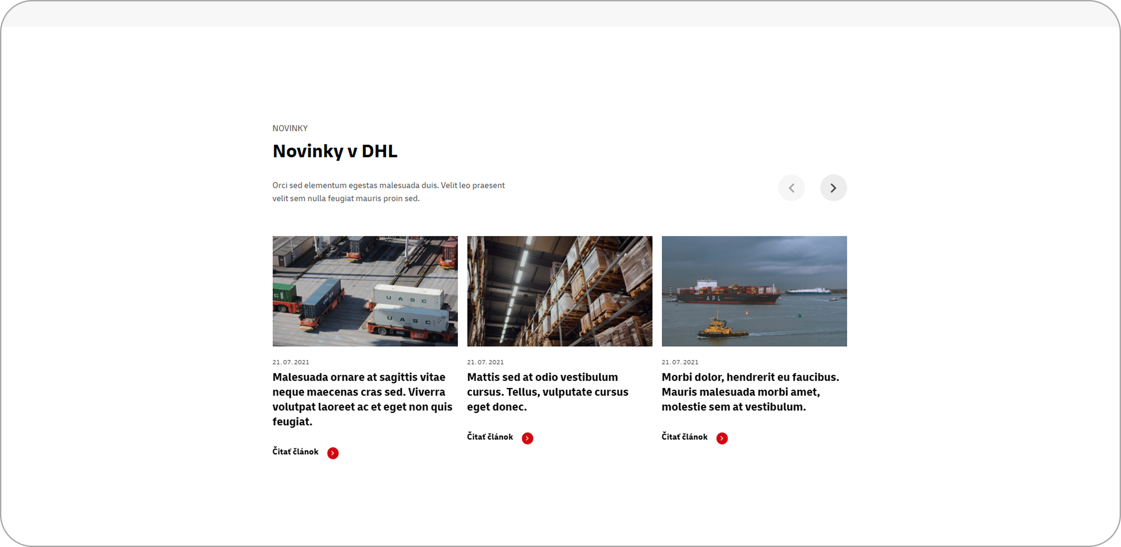The image size is (1121, 547).
Task: Click red arrow icon under Malesuada article
Action: tap(333, 453)
